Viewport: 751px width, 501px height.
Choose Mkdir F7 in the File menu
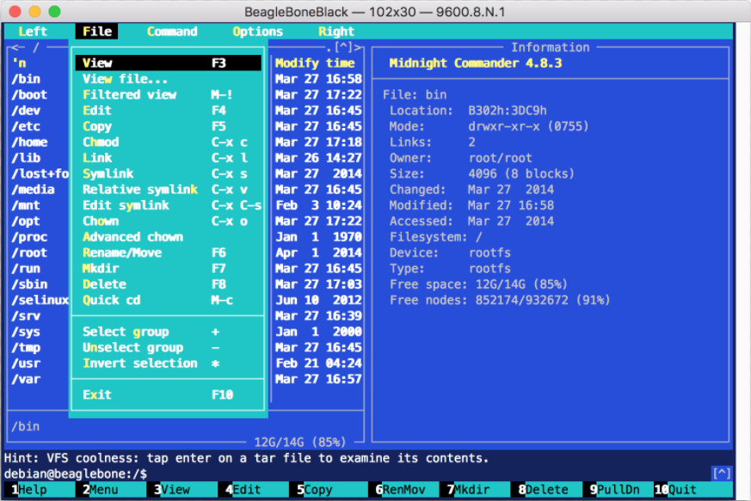168,268
